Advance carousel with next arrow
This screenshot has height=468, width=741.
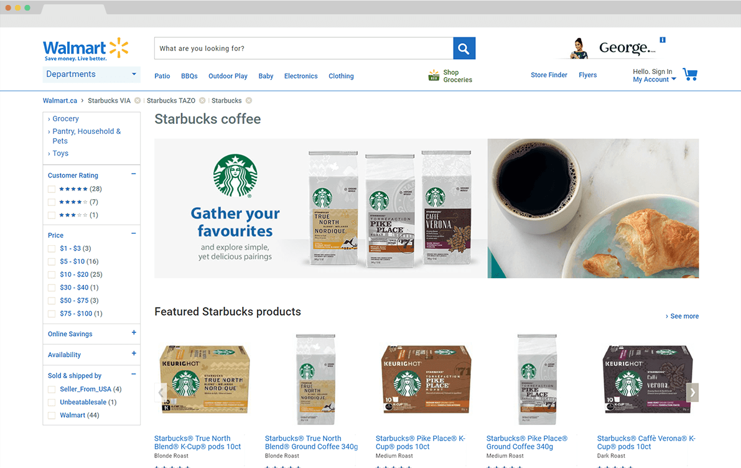(x=692, y=392)
